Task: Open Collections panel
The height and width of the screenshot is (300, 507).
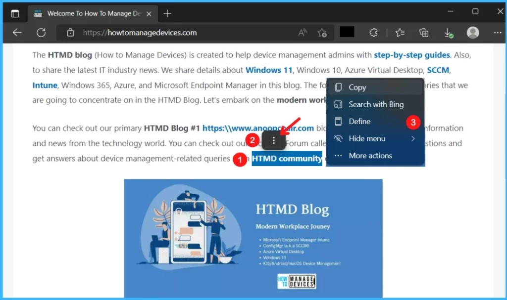Action: 424,33
